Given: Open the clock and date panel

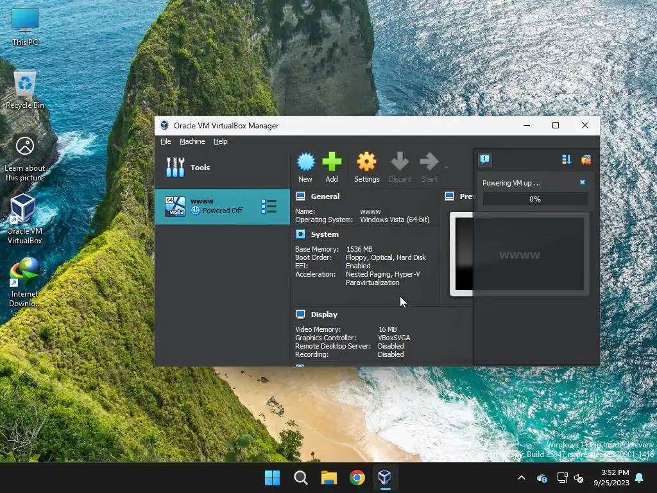Looking at the screenshot, I should pyautogui.click(x=611, y=478).
